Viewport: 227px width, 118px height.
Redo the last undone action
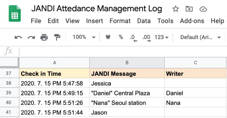31,37
